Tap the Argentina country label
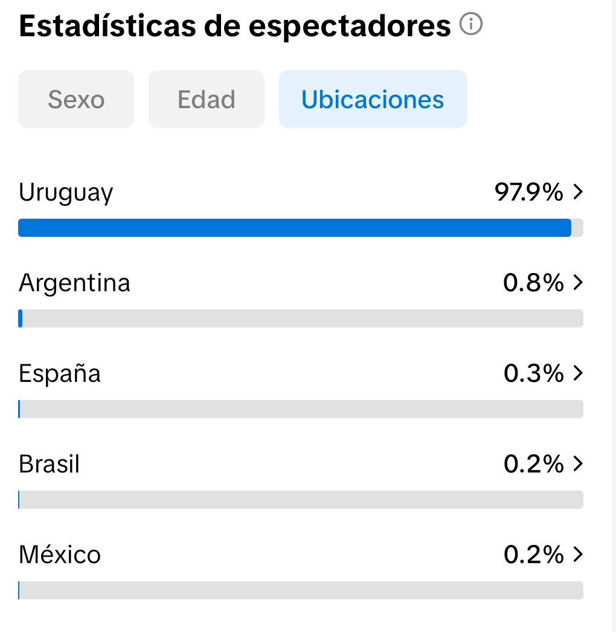The image size is (616, 632). tap(74, 283)
